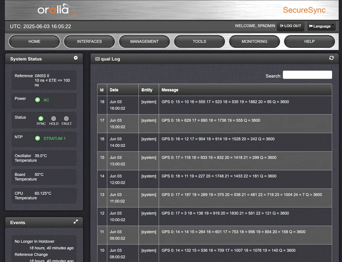Click Oscillator Temperature value 39.0°C

pyautogui.click(x=41, y=156)
